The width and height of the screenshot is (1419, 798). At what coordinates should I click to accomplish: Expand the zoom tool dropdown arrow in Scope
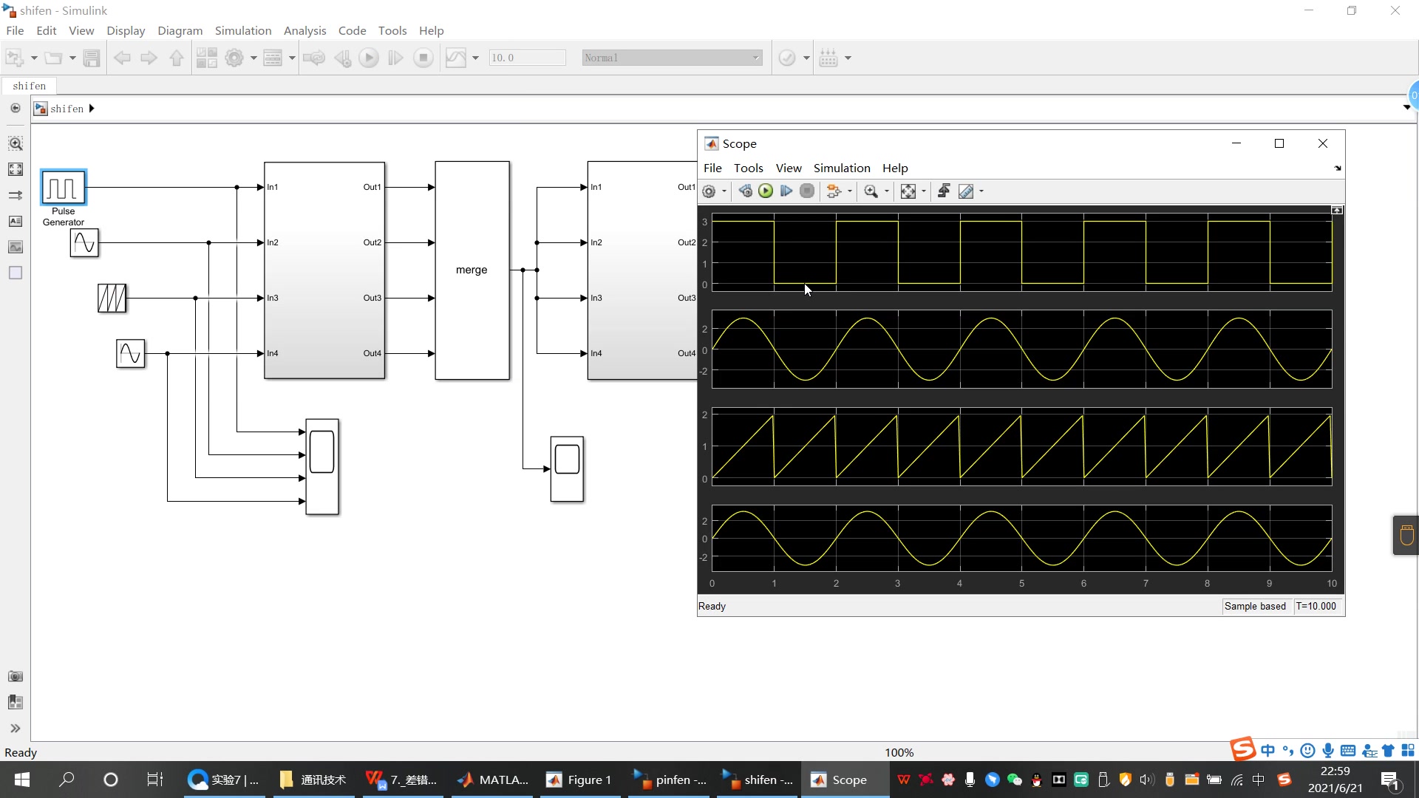coord(887,191)
